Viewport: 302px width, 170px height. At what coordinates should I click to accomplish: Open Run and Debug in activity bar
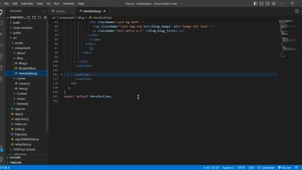(1, 45)
